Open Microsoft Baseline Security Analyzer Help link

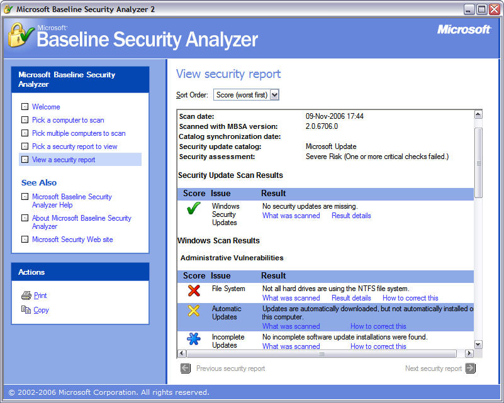[x=72, y=201]
